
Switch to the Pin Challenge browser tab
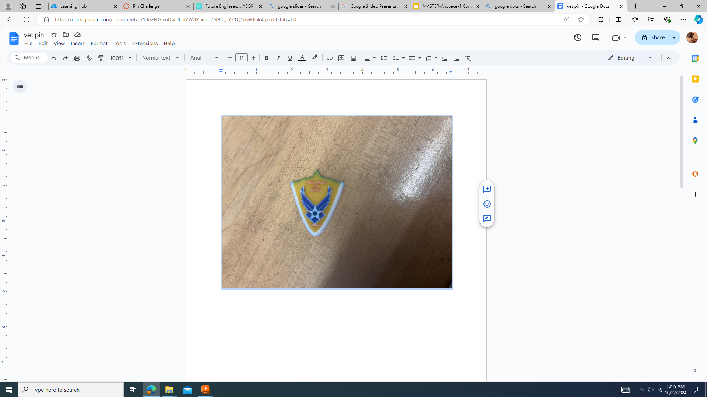pos(157,6)
